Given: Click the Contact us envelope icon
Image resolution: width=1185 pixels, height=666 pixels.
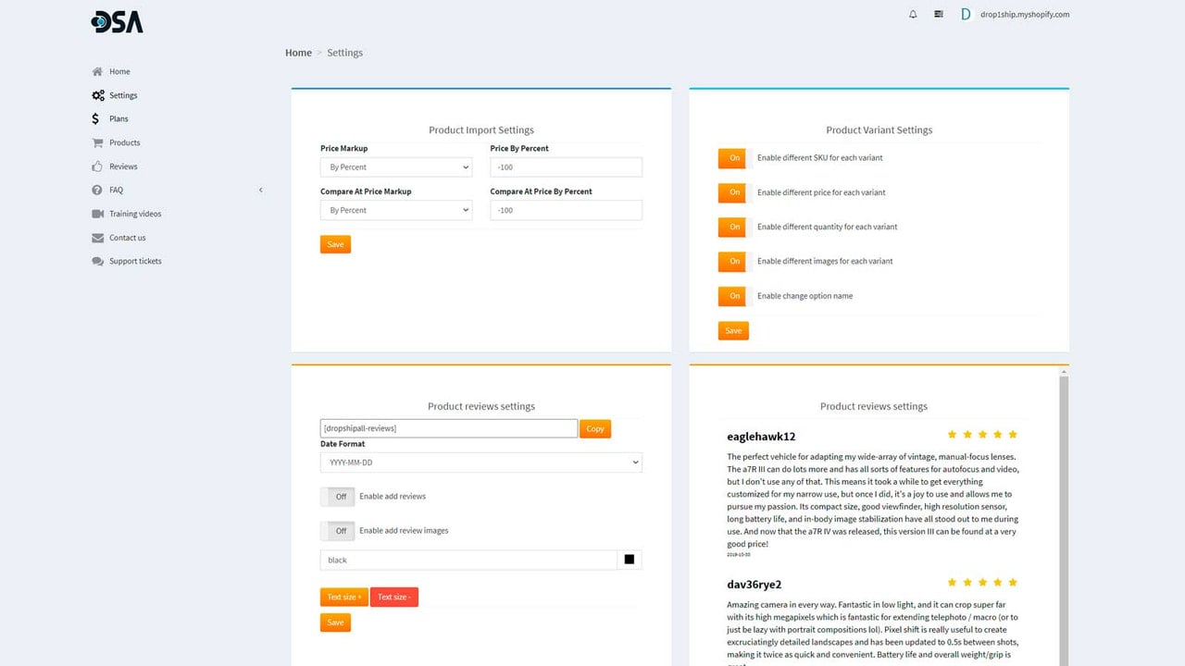Looking at the screenshot, I should tap(97, 238).
